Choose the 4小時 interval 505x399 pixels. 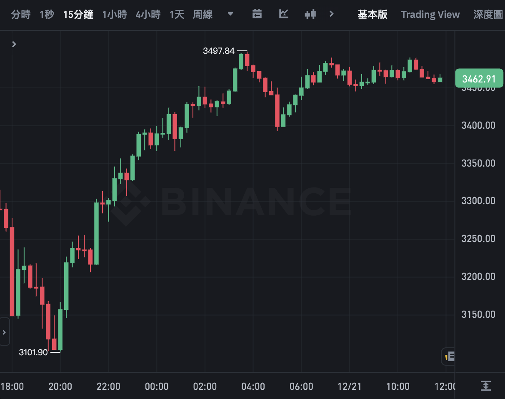pos(148,15)
